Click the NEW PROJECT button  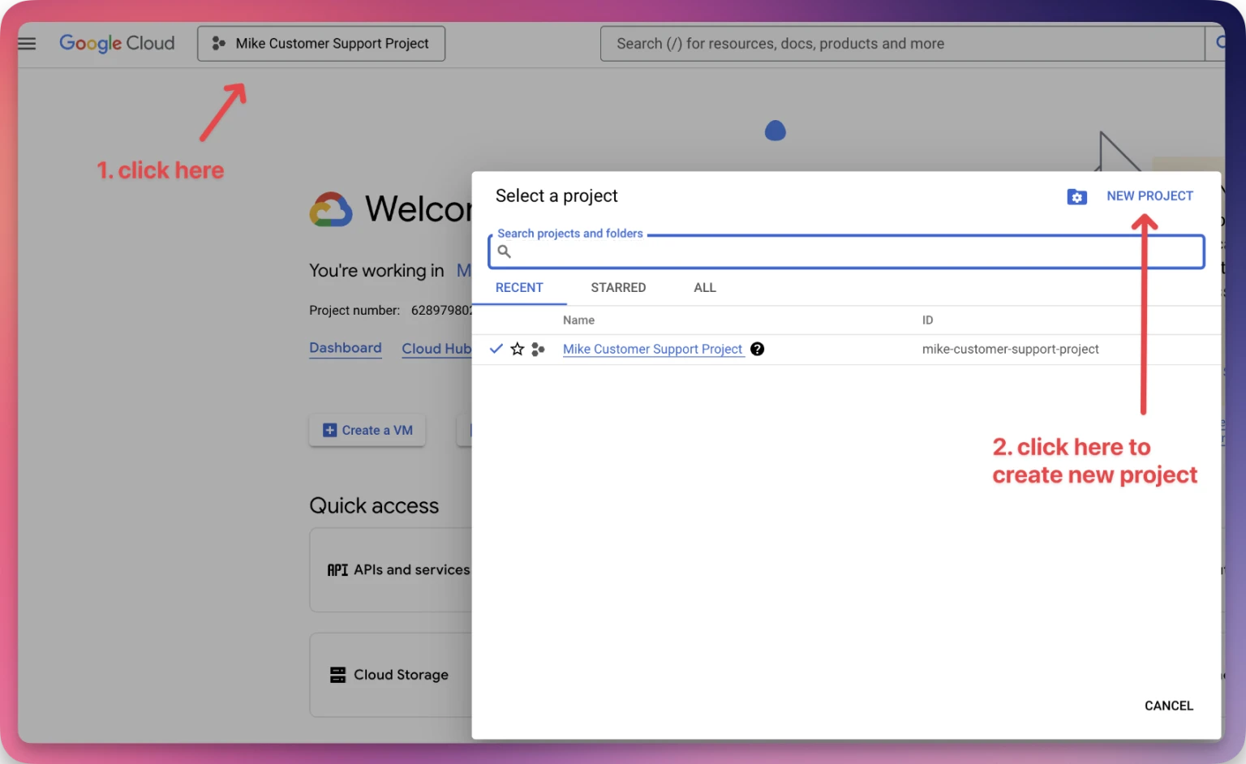1149,196
